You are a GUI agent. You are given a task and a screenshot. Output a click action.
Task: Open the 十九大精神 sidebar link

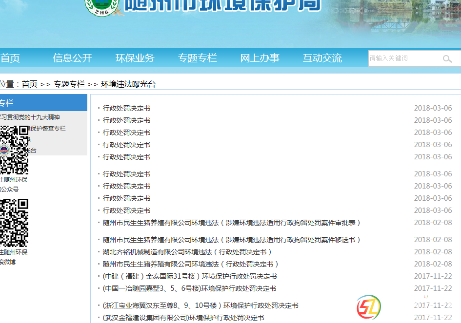click(30, 117)
